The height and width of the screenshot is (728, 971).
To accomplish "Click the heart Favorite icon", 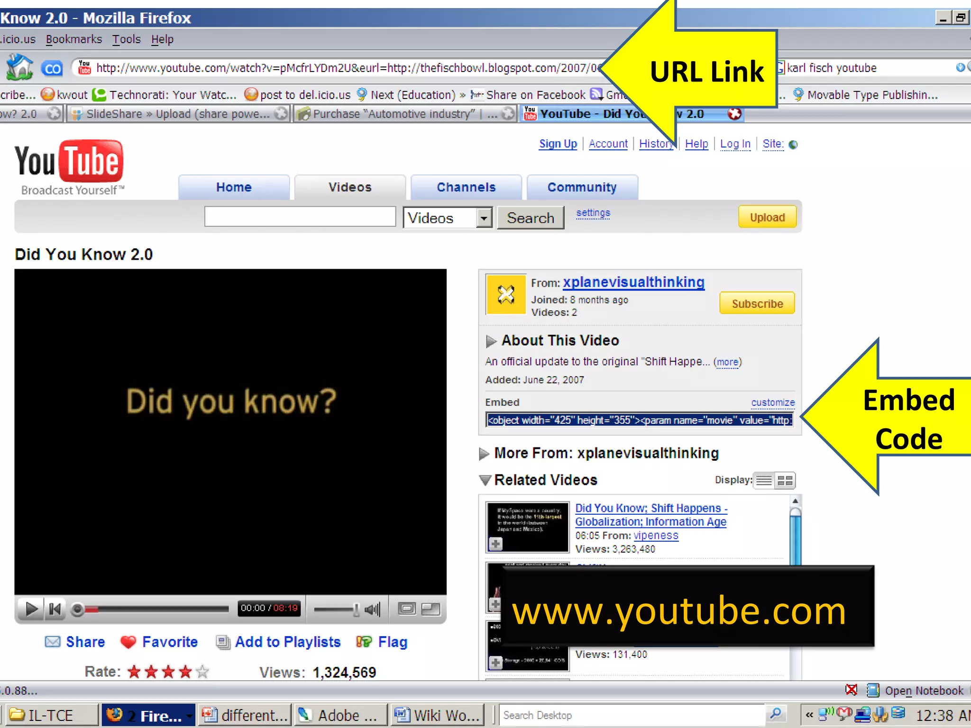I will (x=128, y=642).
